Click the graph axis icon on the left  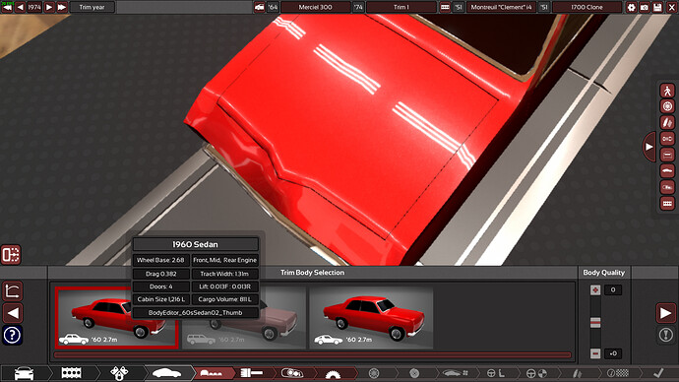point(13,291)
